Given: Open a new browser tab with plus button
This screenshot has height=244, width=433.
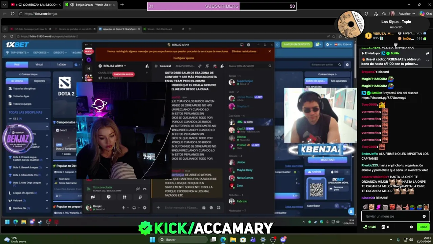Looking at the screenshot, I should point(122,5).
